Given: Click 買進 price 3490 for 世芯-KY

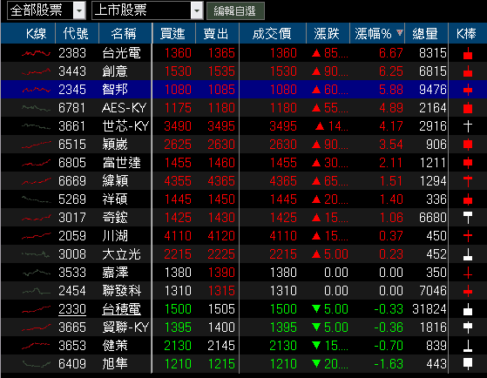Looking at the screenshot, I should [x=178, y=126].
